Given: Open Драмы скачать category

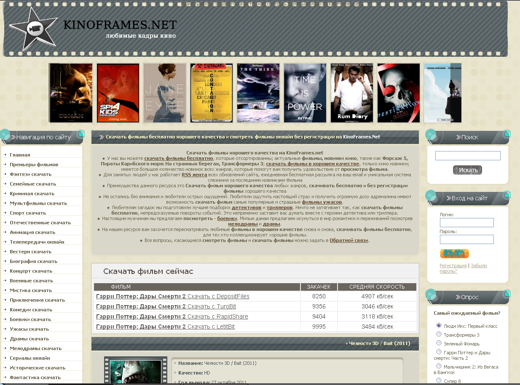Looking at the screenshot, I should [x=29, y=339].
